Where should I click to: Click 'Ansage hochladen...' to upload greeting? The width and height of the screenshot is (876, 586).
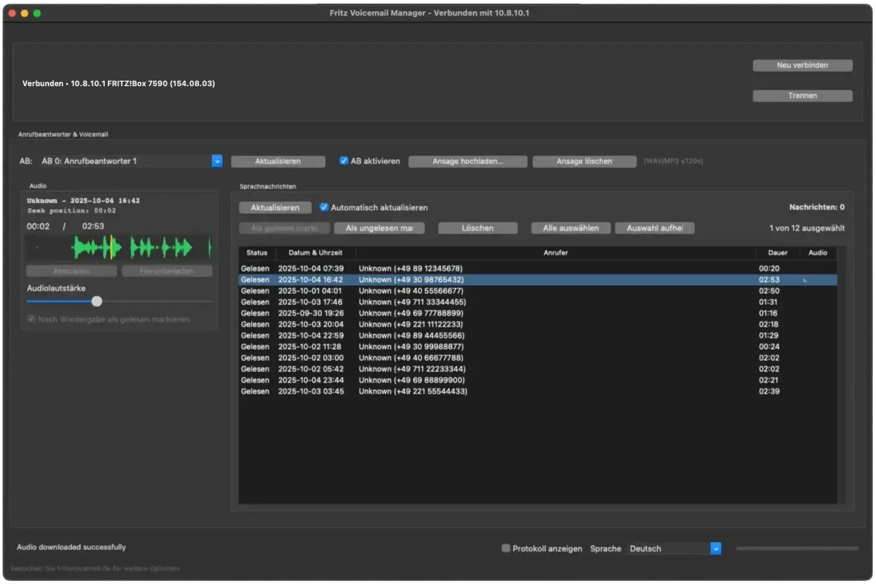[468, 161]
